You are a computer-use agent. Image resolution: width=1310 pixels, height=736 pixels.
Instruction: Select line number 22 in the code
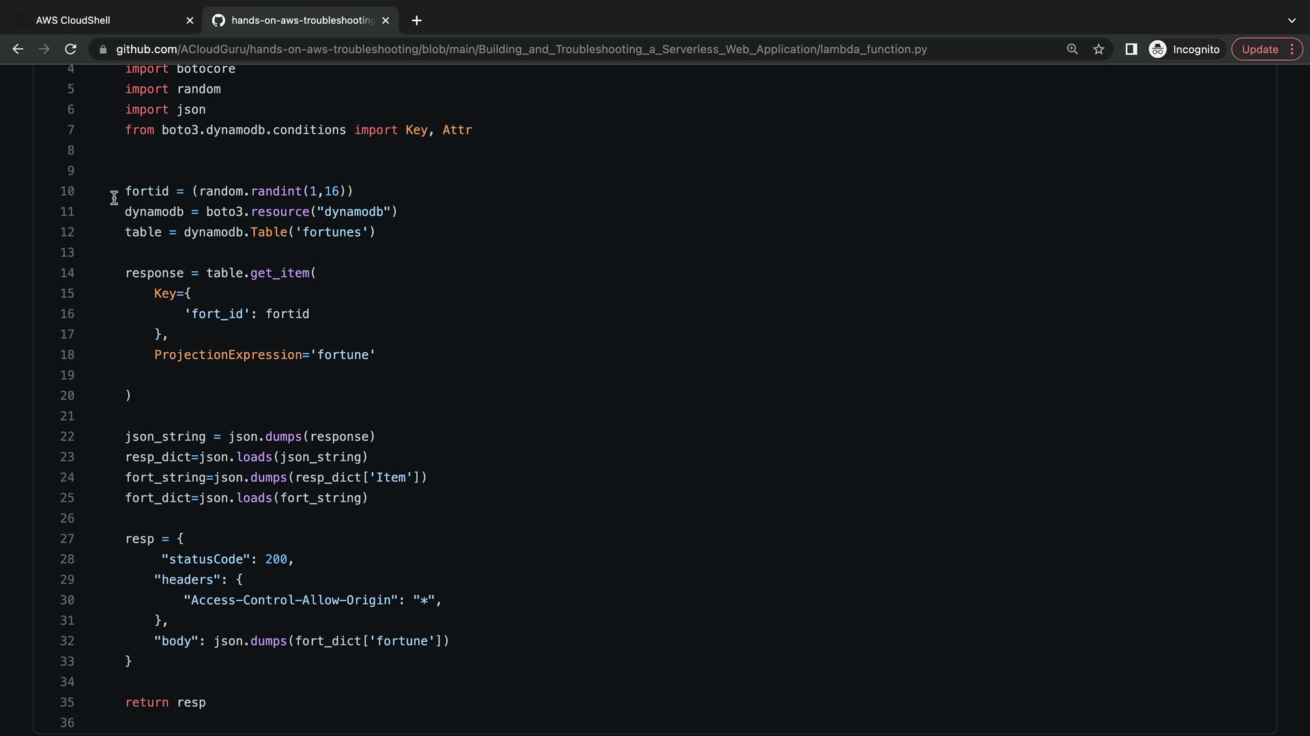67,437
